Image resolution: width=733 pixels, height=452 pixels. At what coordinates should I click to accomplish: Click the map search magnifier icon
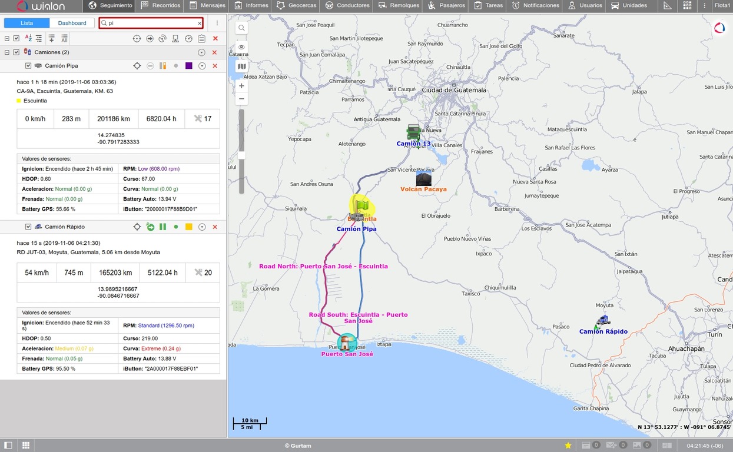click(x=242, y=28)
